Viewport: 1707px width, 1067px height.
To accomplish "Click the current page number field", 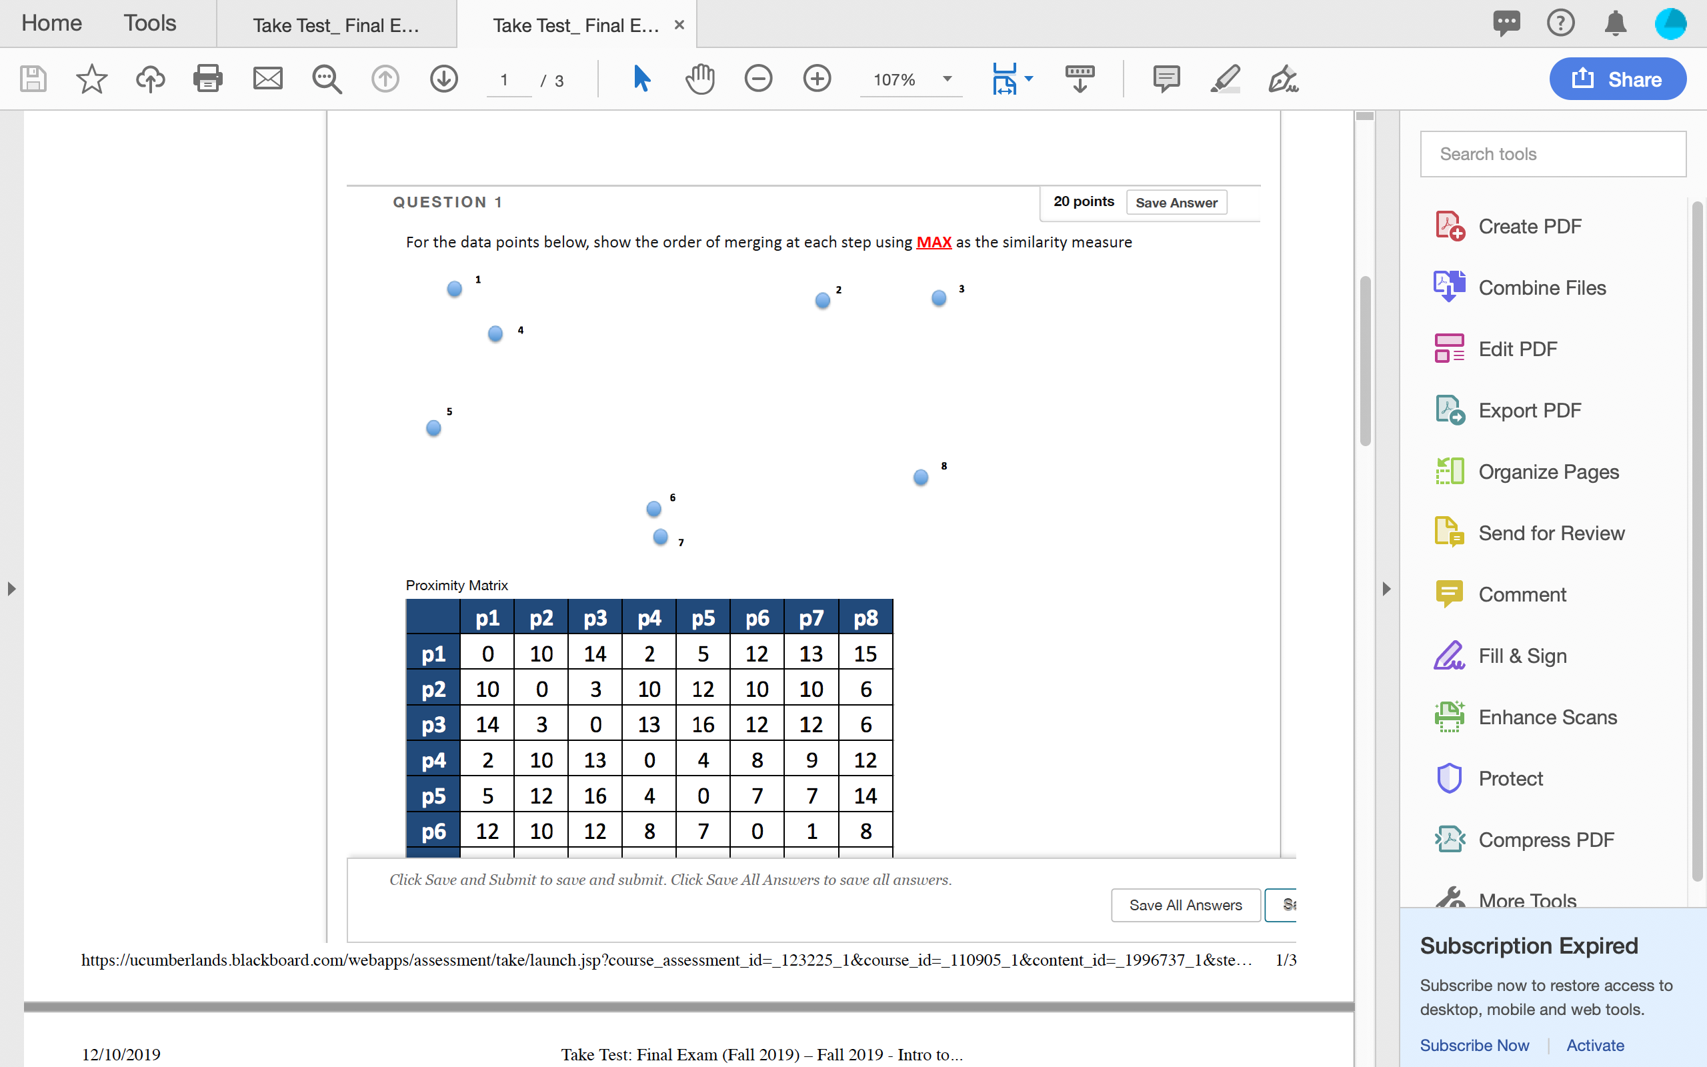I will pos(509,80).
